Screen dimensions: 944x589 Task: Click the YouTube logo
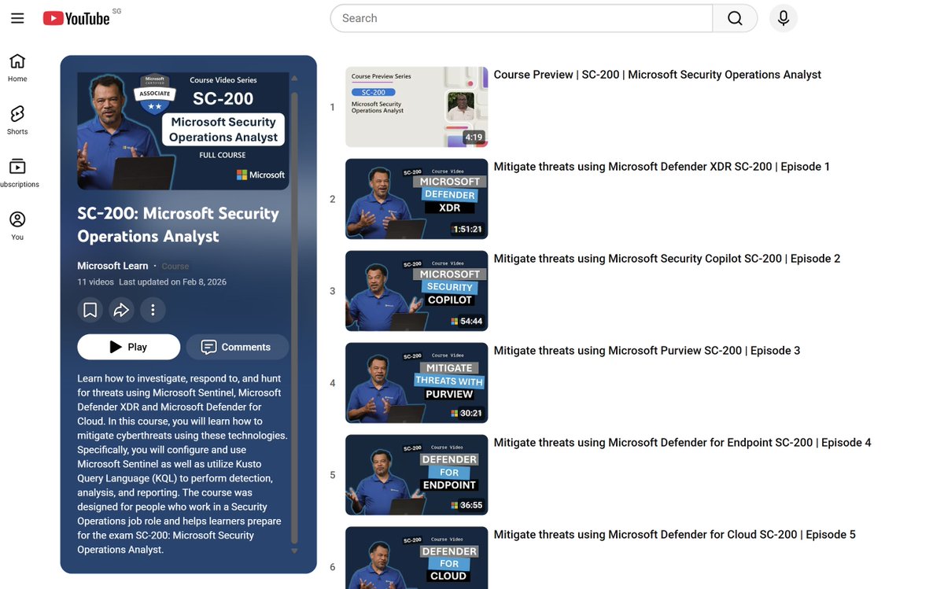[x=76, y=18]
